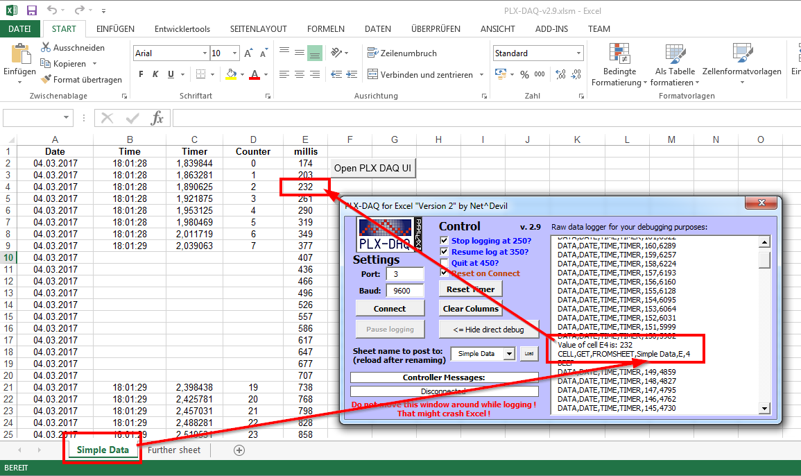Activate Format übertragen paintbrush
Viewport: 801px width, 476px height.
point(81,79)
